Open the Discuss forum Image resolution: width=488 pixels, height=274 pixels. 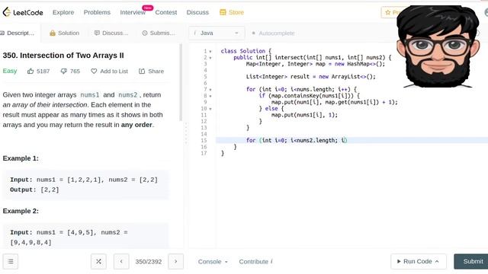coord(197,12)
